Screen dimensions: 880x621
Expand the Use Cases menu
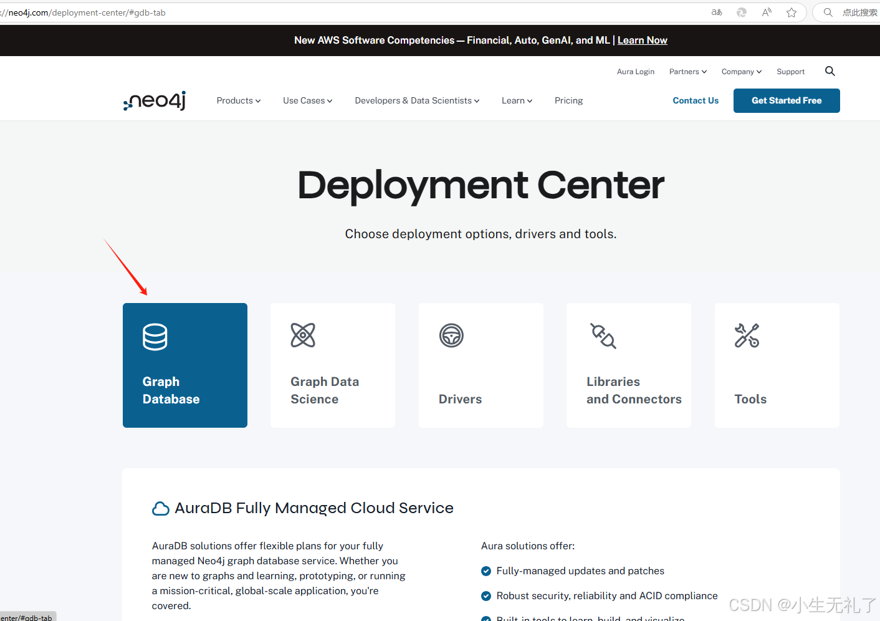[308, 100]
